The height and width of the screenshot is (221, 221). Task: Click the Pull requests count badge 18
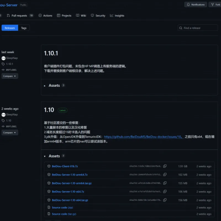click(31, 15)
